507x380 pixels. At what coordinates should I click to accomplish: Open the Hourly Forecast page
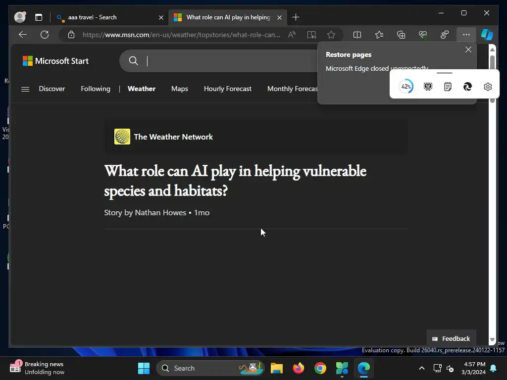click(x=228, y=89)
